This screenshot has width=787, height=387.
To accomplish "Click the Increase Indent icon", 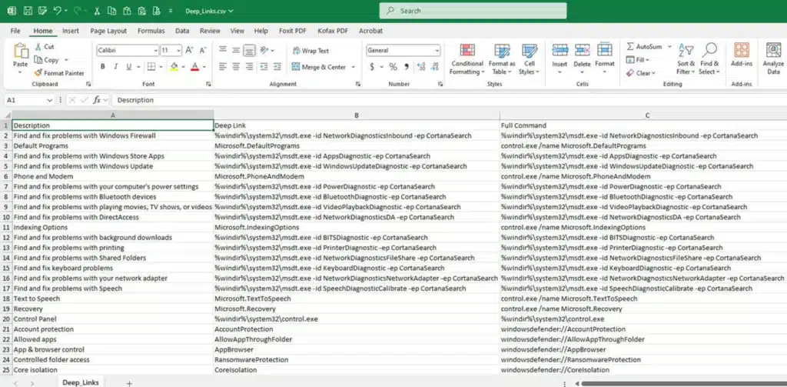I will (277, 67).
